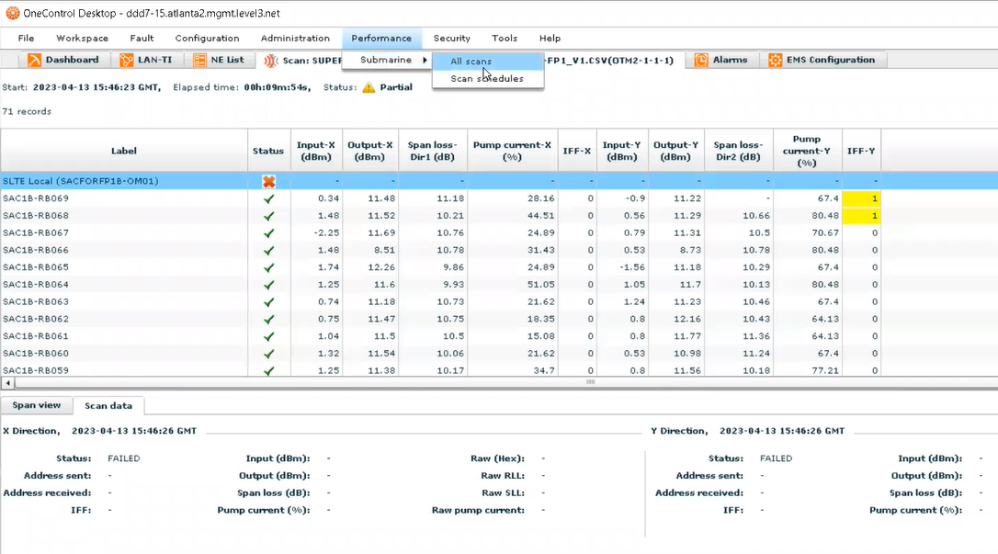This screenshot has width=998, height=554.
Task: Click the Scan status icon in toolbar
Action: pos(273,59)
